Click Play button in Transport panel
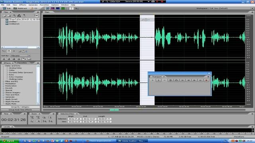Screen dimensions: 255x143 pos(159,80)
